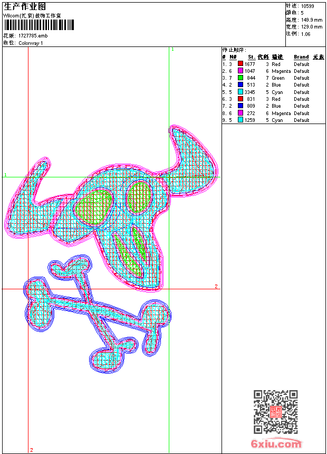Click the crossed bones embroidery design
Viewport: 327px width, 454px height.
click(97, 314)
